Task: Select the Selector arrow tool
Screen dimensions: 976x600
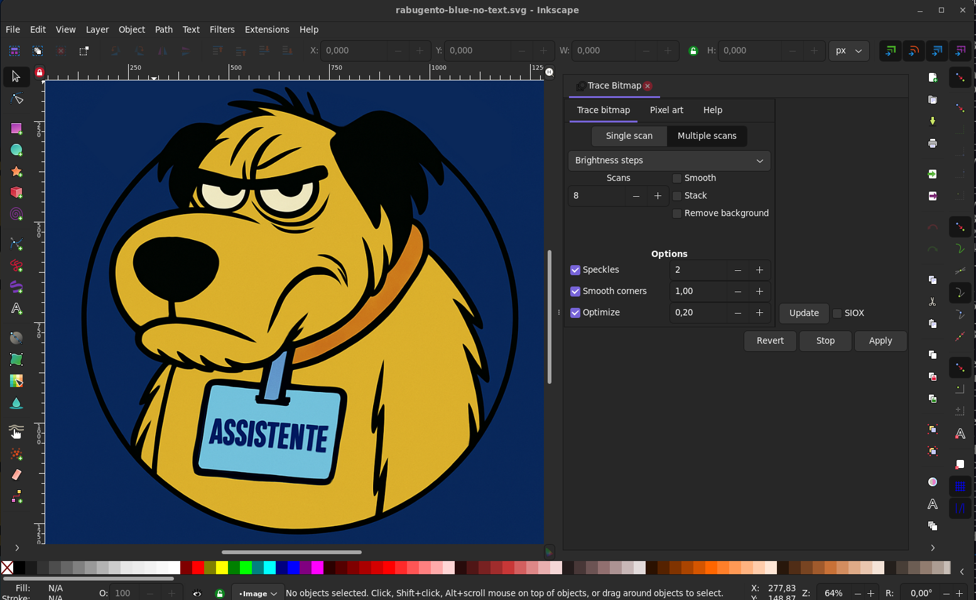Action: 16,77
